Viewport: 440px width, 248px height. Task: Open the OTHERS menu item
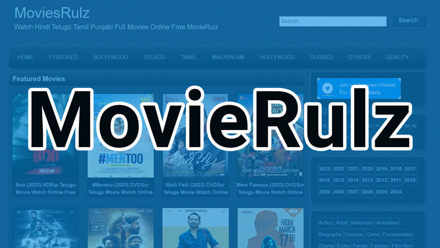(x=359, y=57)
